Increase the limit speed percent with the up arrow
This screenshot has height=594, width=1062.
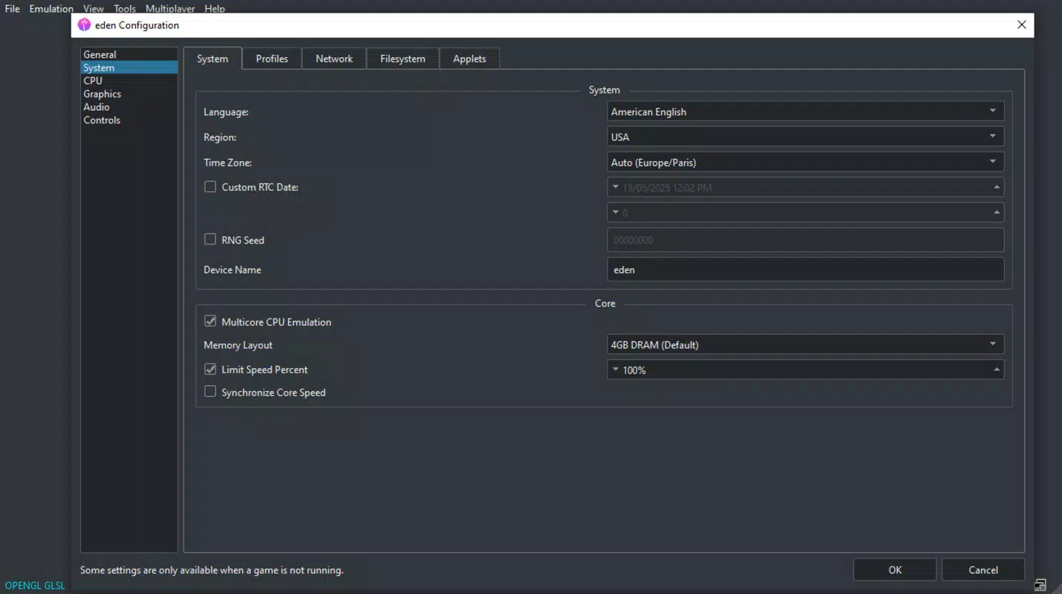[x=997, y=369]
